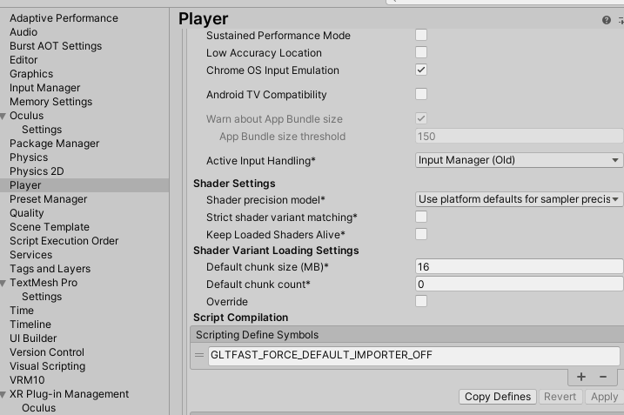
Task: Open Oculus under XR Plug-in Management
Action: (x=38, y=408)
